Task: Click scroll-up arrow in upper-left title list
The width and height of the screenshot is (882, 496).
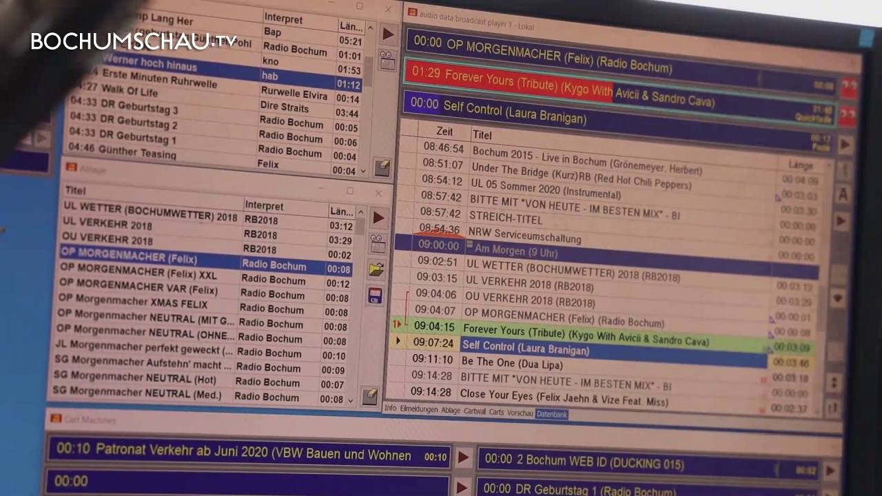Action: 369,28
